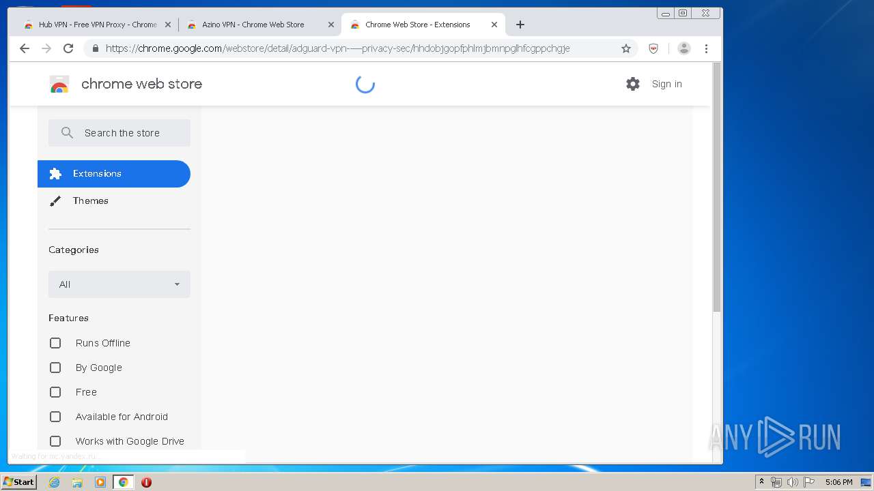Launch Internet Explorer from the taskbar
The image size is (874, 491).
[x=55, y=482]
